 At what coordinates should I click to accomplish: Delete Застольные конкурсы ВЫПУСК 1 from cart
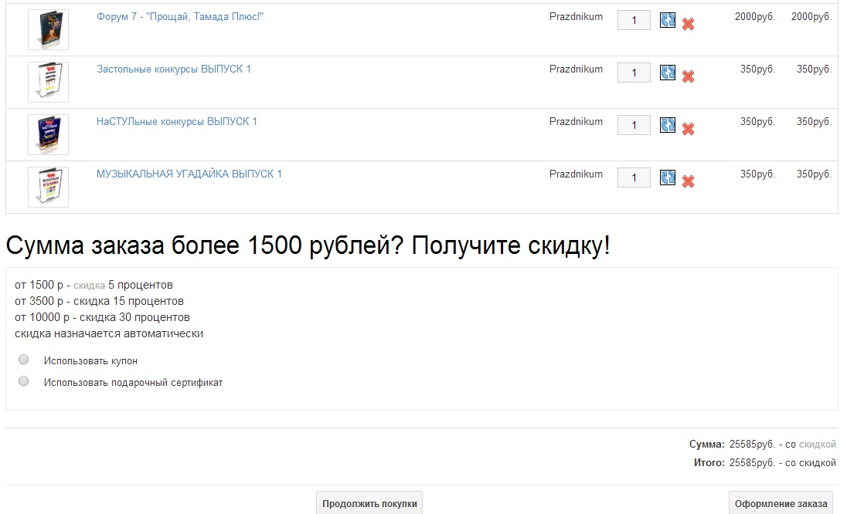click(688, 76)
